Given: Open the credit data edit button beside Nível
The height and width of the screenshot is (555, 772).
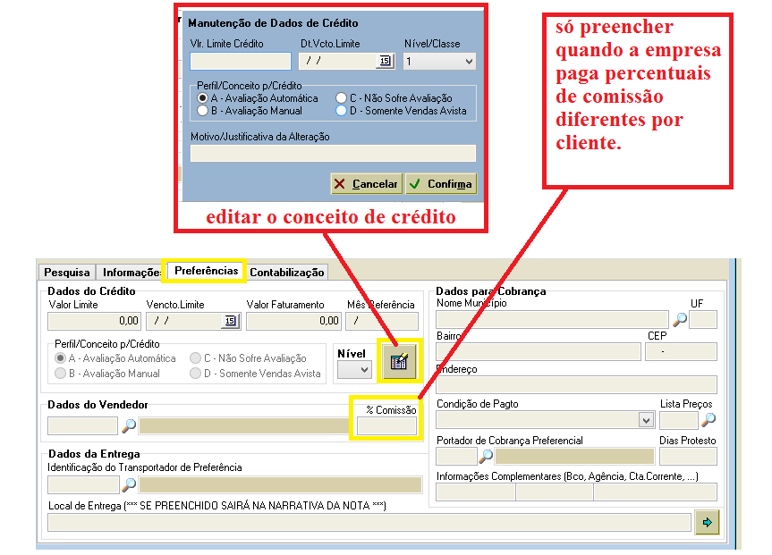Looking at the screenshot, I should coord(399,361).
